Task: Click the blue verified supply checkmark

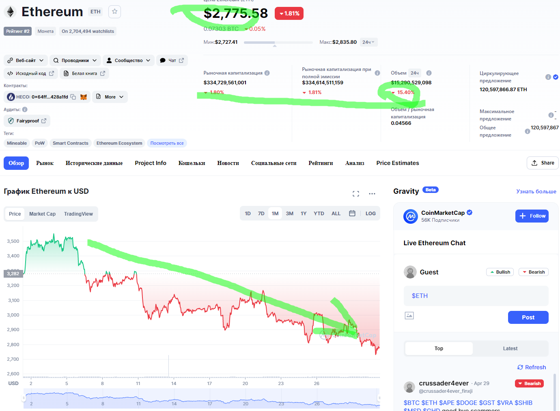Action: tap(556, 77)
